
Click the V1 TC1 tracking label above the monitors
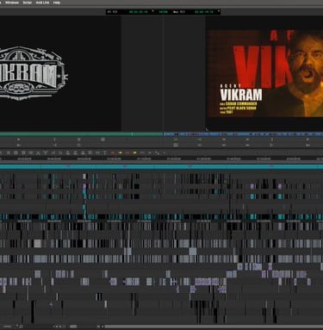[113, 12]
